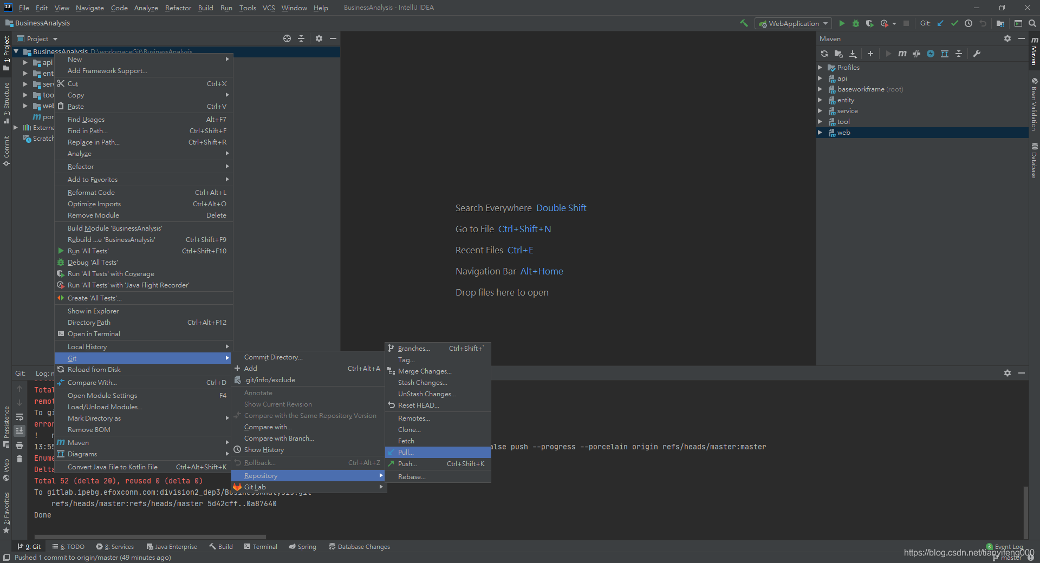Generate Sources and Update Folders Maven icon
This screenshot has height=563, width=1040.
(838, 54)
